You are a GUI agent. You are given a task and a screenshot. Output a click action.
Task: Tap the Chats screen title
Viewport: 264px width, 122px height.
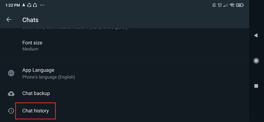pos(30,20)
